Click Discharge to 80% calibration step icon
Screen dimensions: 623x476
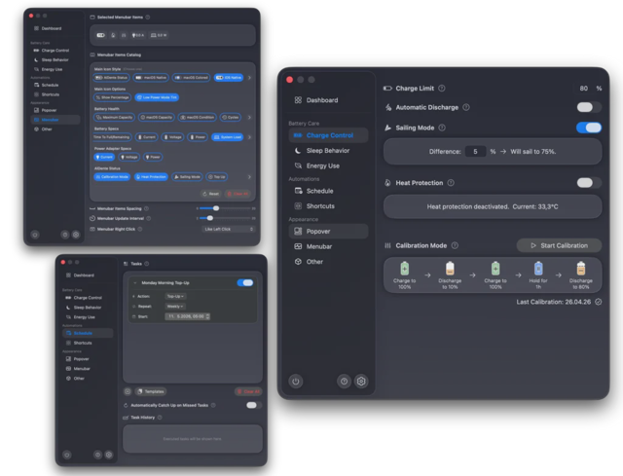pos(581,269)
